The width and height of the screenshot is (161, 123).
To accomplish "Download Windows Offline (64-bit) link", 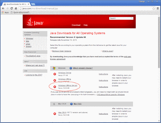I will tap(68, 86).
